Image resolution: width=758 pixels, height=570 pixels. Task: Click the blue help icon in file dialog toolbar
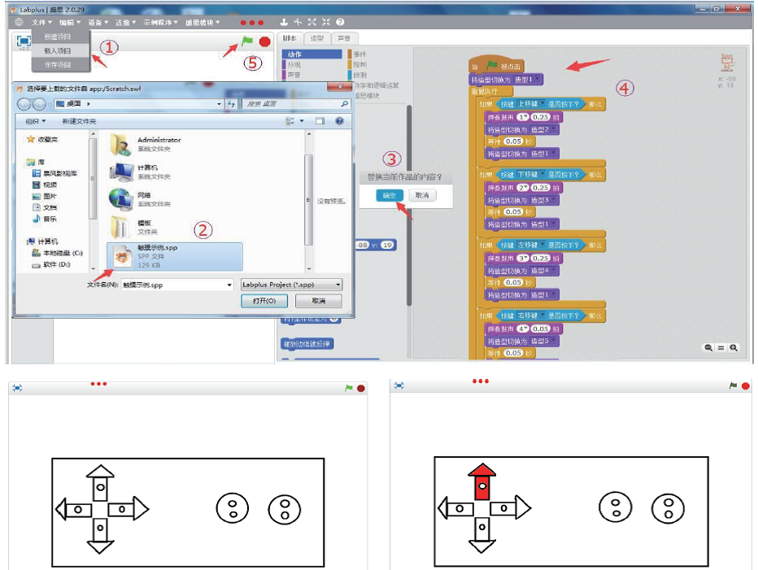pyautogui.click(x=339, y=121)
